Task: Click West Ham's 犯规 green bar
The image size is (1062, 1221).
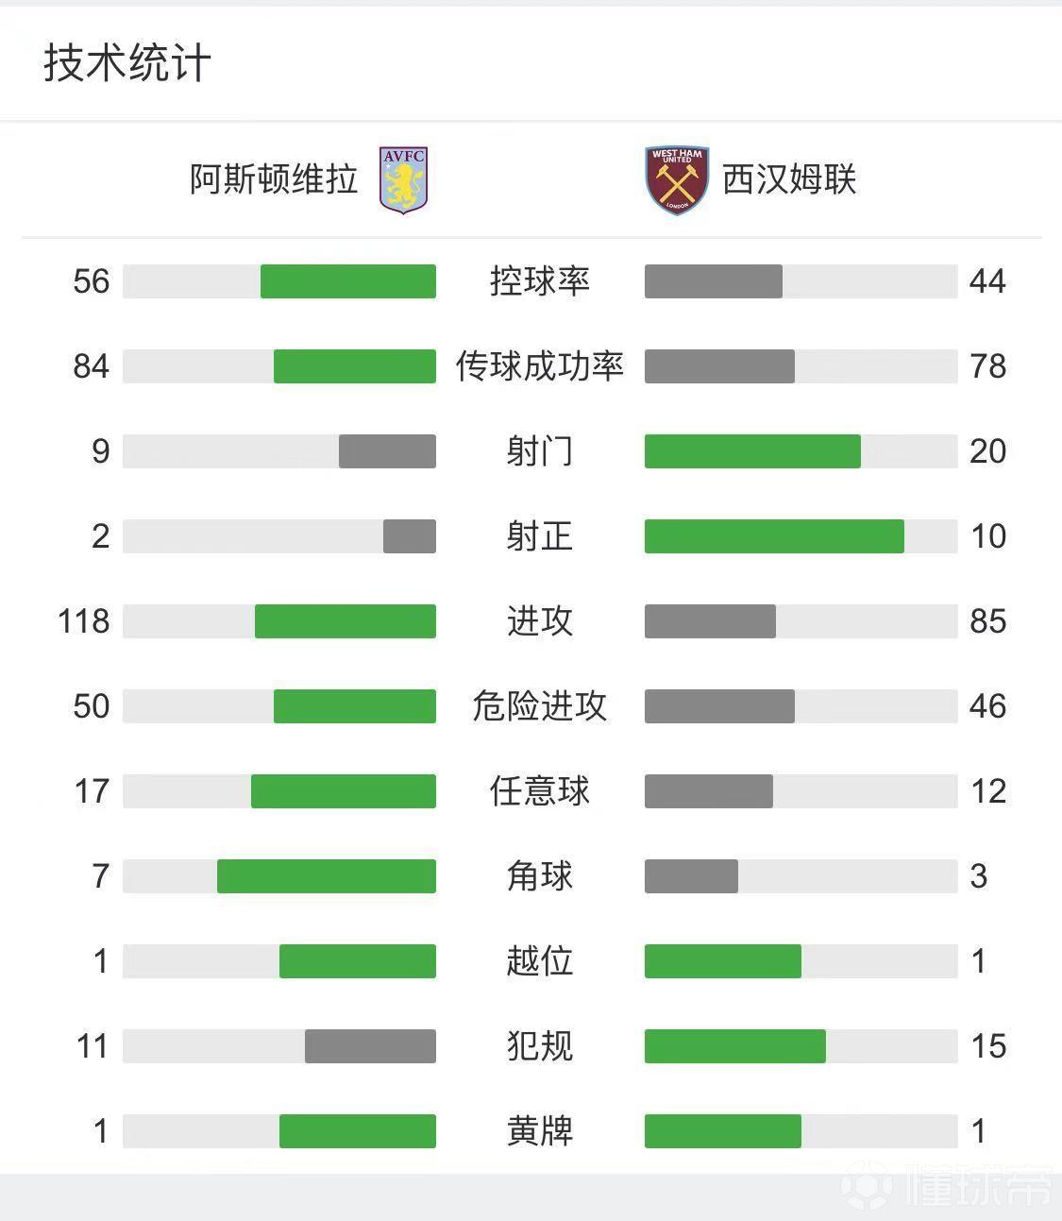Action: point(735,1046)
